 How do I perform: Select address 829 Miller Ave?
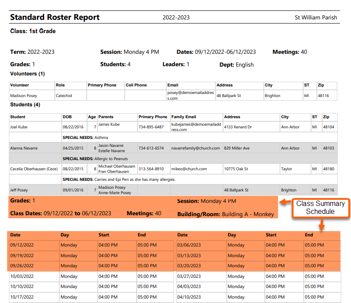[237, 148]
